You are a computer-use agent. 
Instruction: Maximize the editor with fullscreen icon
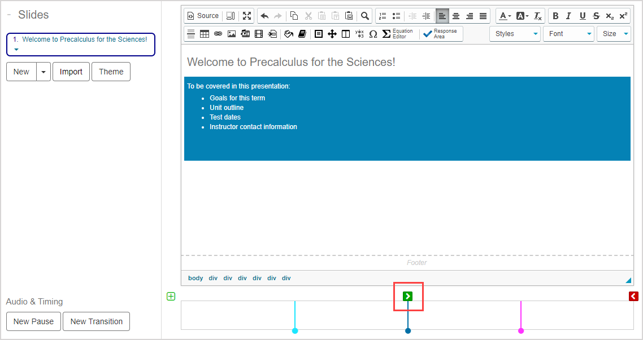247,16
